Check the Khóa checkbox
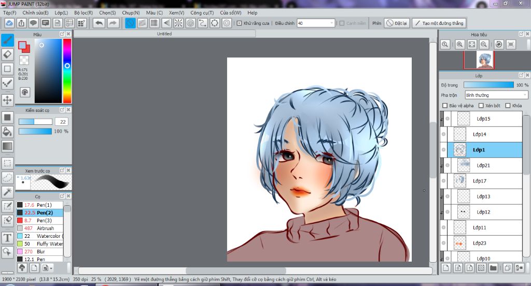 [x=508, y=106]
